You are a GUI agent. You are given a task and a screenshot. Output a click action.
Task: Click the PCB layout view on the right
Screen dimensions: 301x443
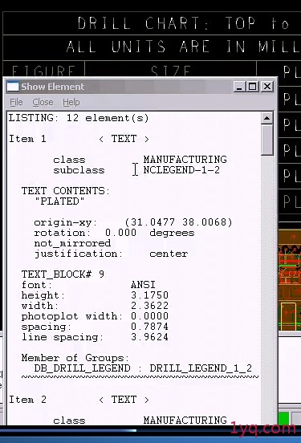(290, 280)
